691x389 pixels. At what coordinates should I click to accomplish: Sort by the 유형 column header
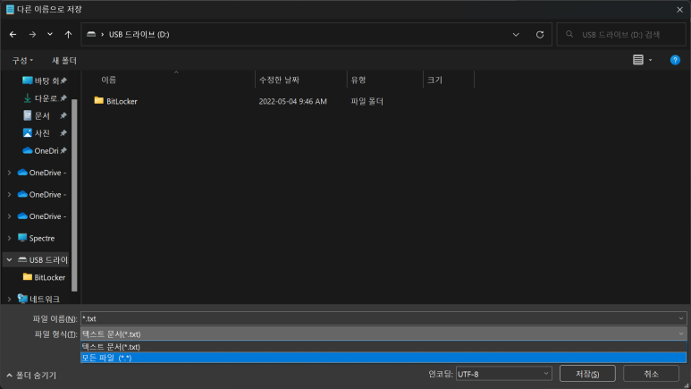[x=358, y=80]
